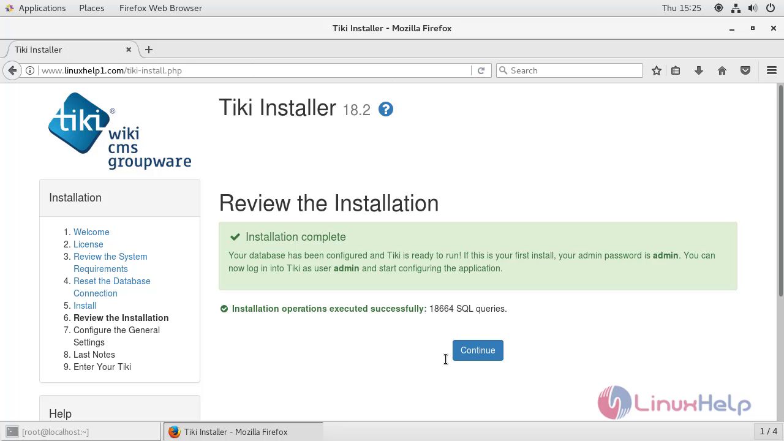
Task: Open Review the System Requirements link
Action: [110, 263]
